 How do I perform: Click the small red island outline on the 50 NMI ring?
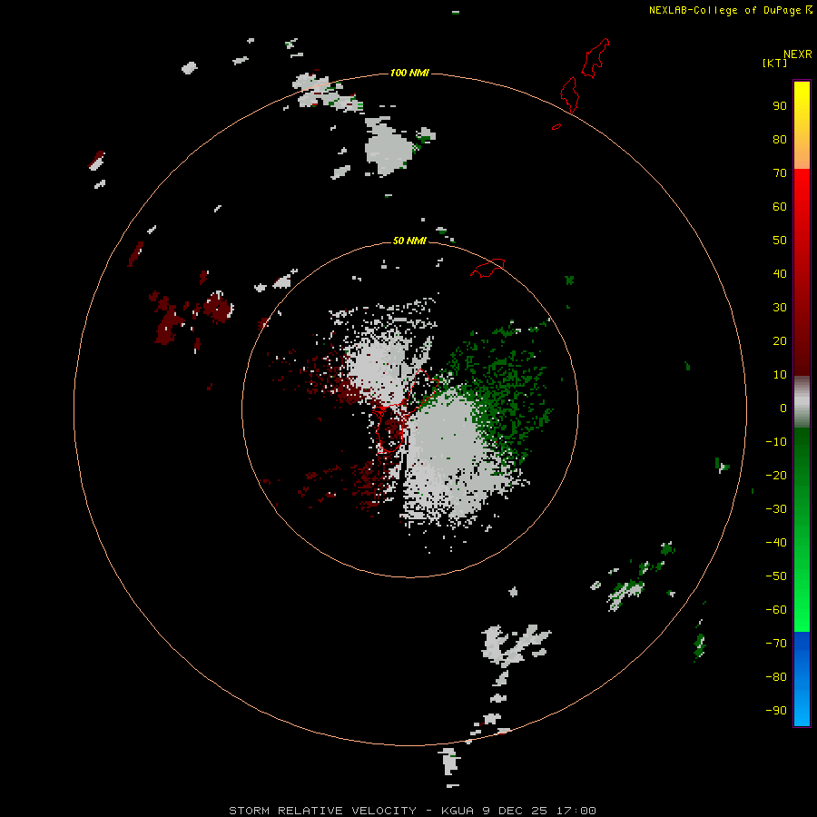click(487, 268)
